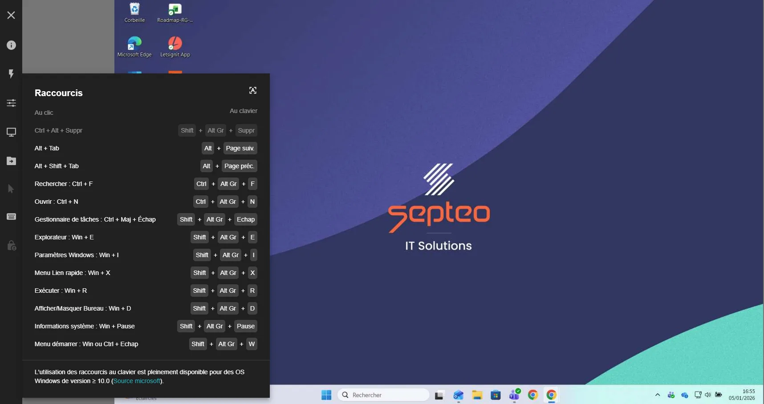Image resolution: width=764 pixels, height=404 pixels.
Task: Click the volume icon in the system tray
Action: tap(707, 395)
